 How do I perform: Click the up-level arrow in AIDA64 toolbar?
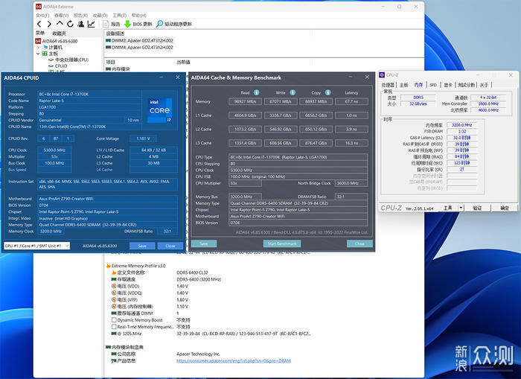(60, 24)
